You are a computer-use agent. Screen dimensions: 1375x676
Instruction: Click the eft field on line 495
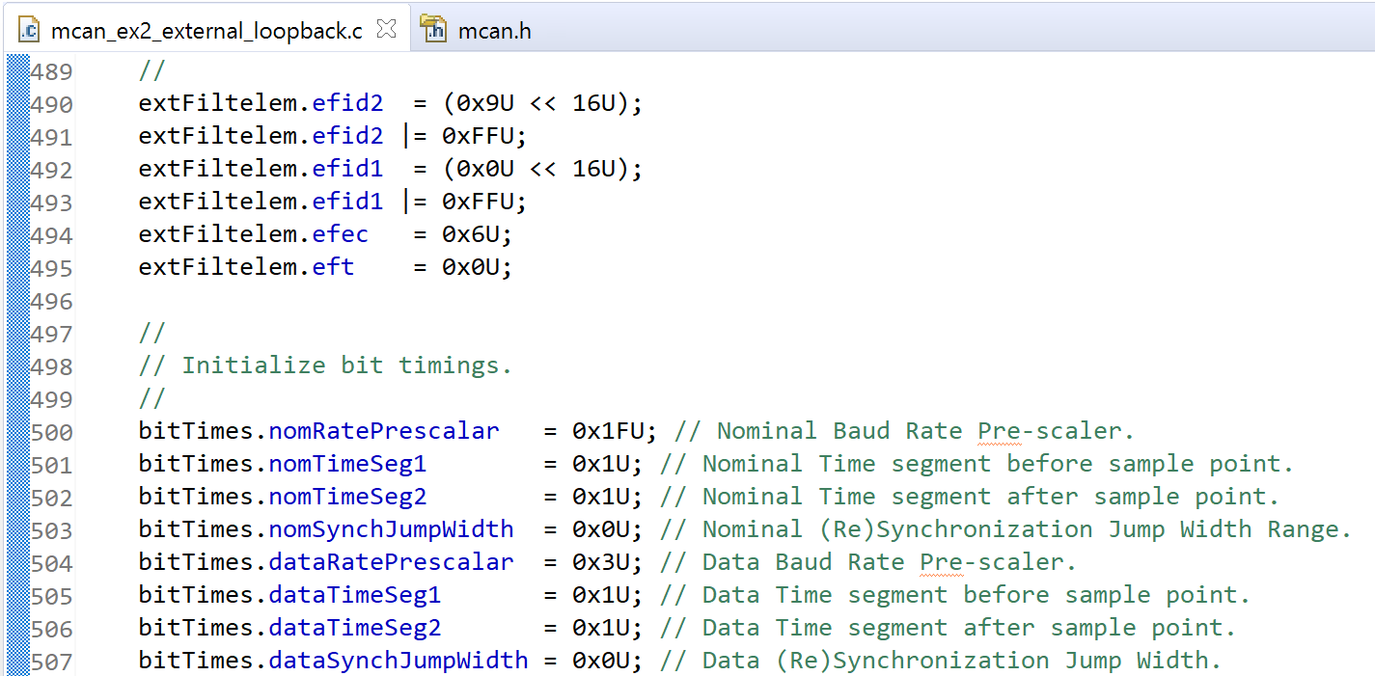pos(333,267)
